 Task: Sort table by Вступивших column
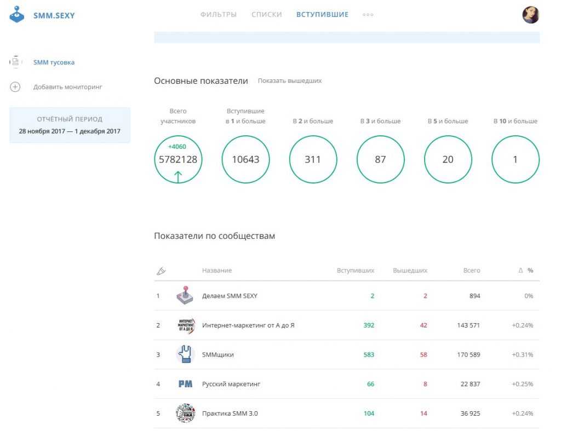[356, 271]
